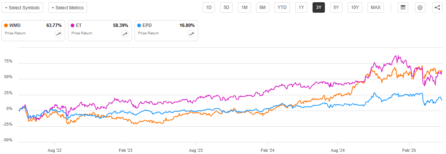The width and height of the screenshot is (446, 154).
Task: Click WMB price return chart-type icon
Action: 58,34
